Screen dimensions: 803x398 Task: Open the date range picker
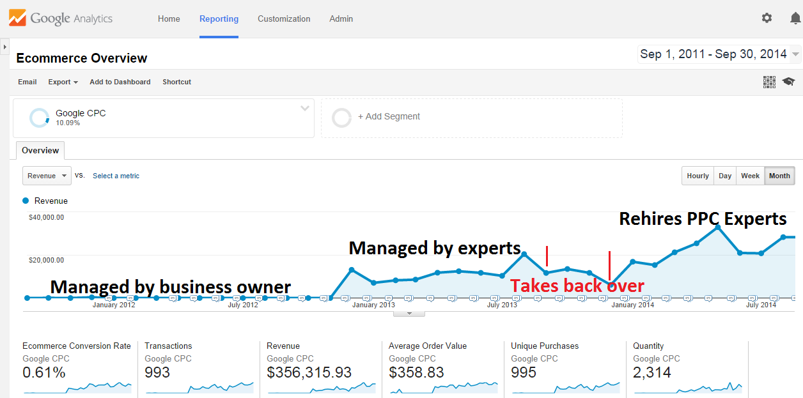click(719, 54)
